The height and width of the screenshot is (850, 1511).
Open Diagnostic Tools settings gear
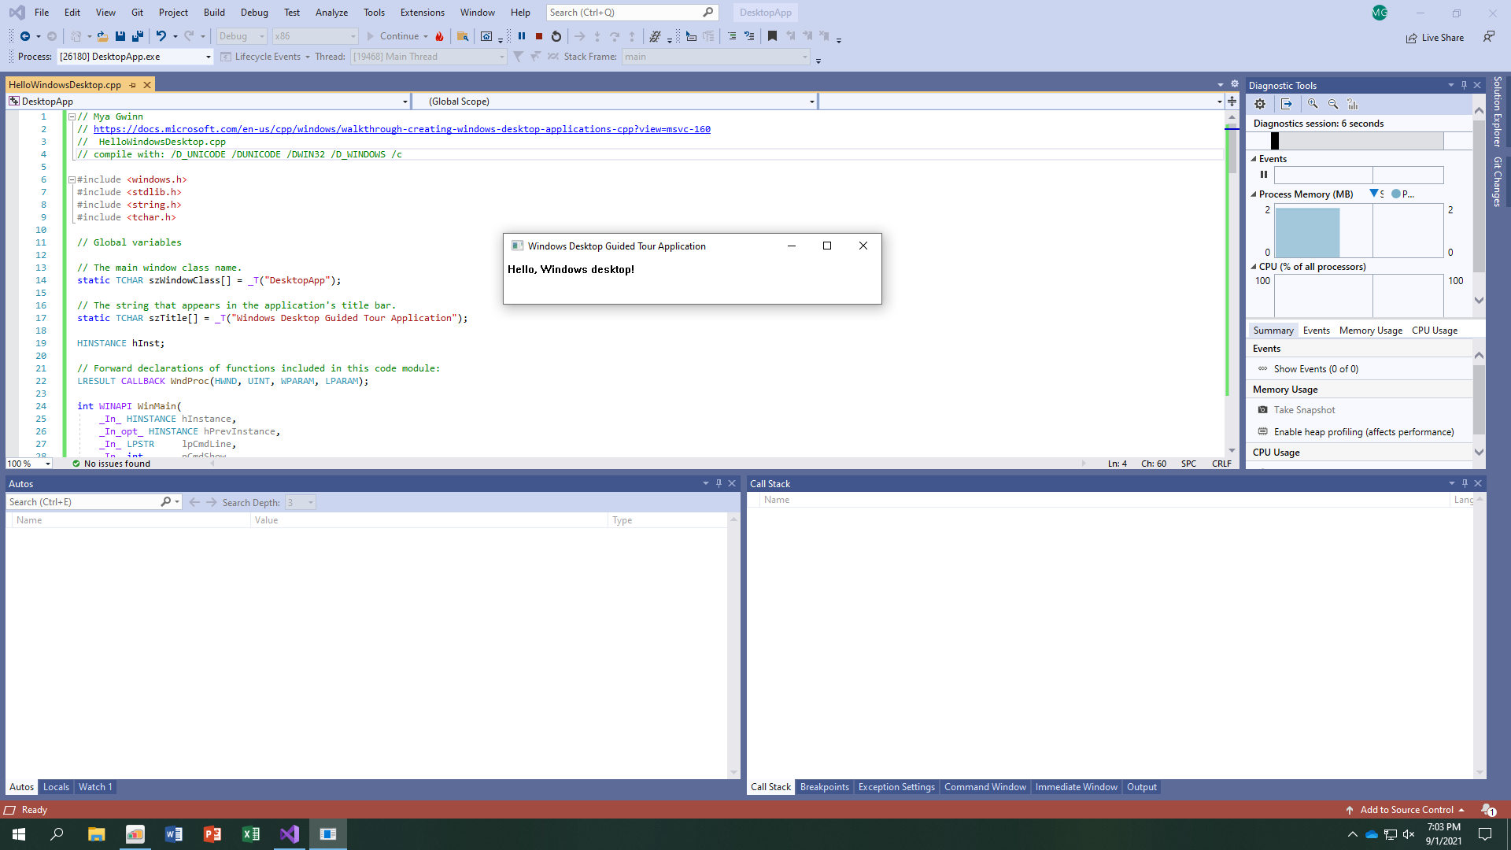(1260, 103)
